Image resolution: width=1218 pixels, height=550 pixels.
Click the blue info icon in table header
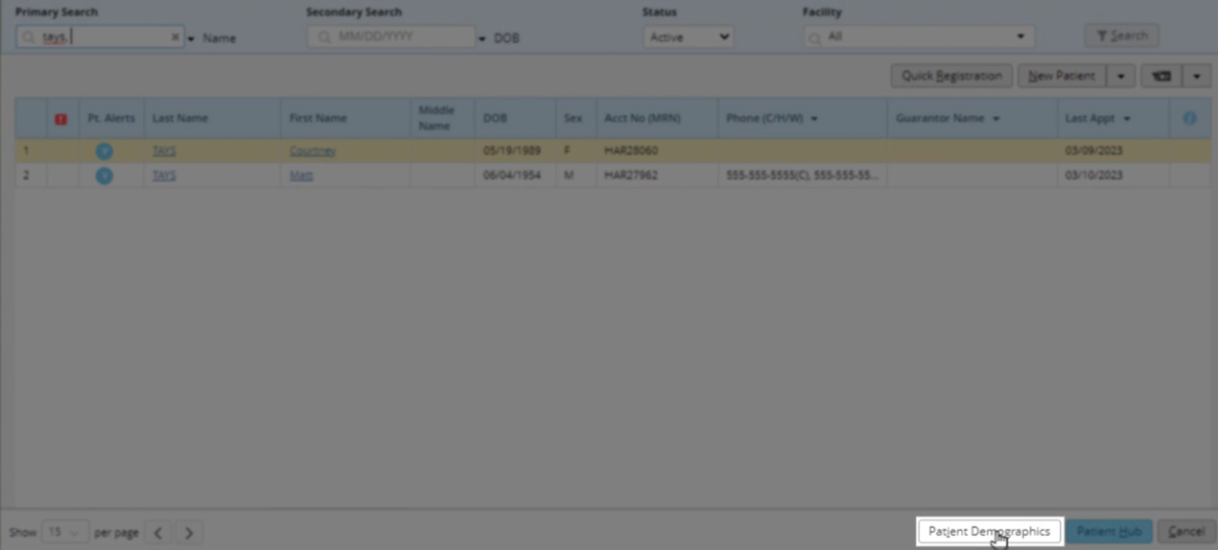point(1189,118)
